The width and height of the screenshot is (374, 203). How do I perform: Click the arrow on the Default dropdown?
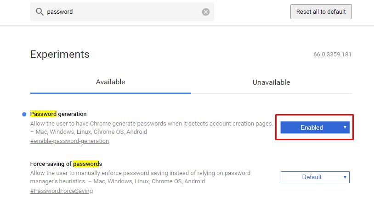pos(345,177)
